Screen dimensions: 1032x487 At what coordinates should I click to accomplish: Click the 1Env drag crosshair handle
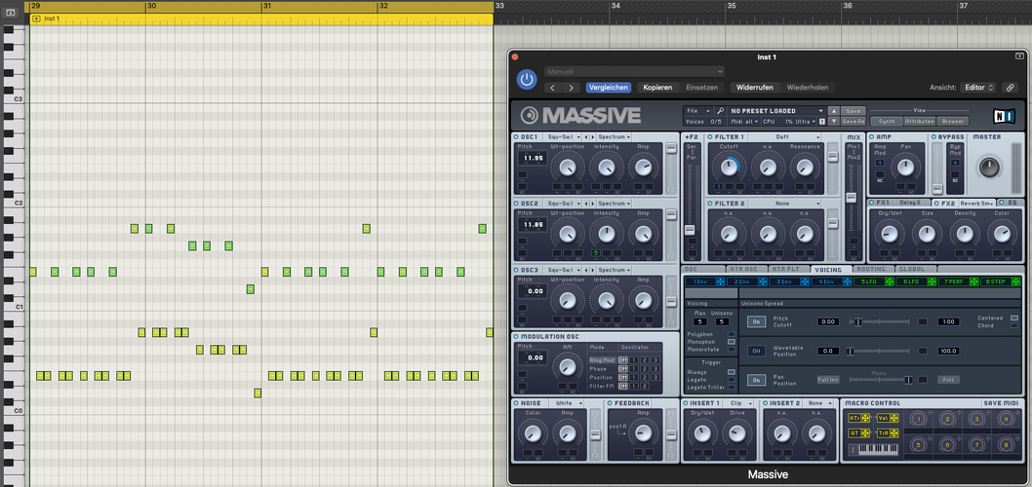click(x=720, y=281)
